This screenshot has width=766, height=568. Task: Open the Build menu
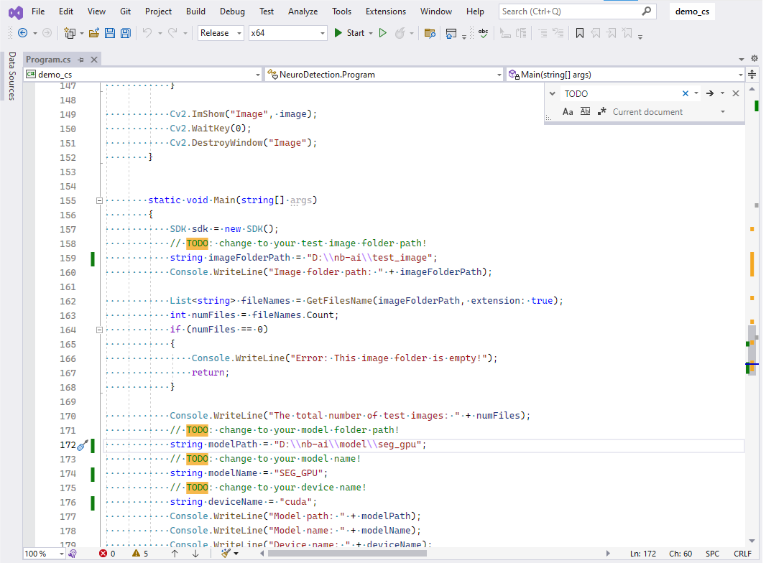click(x=196, y=11)
